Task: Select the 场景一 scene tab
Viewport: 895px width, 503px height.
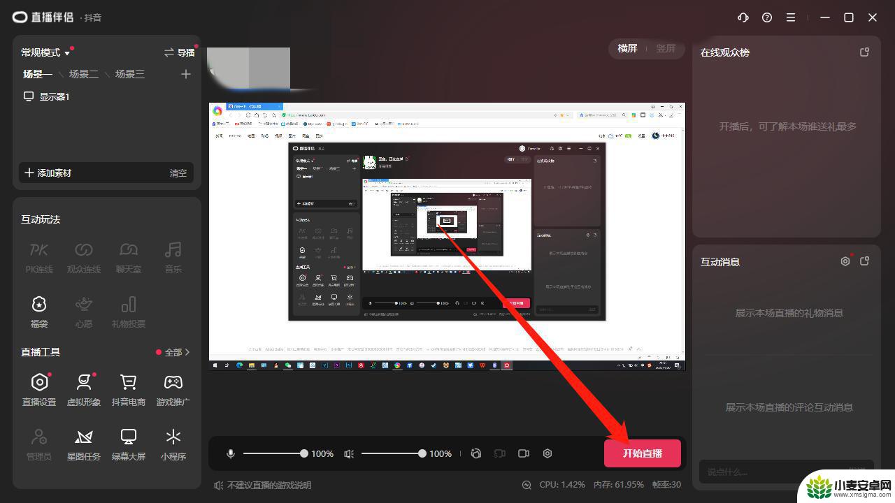Action: (38, 74)
